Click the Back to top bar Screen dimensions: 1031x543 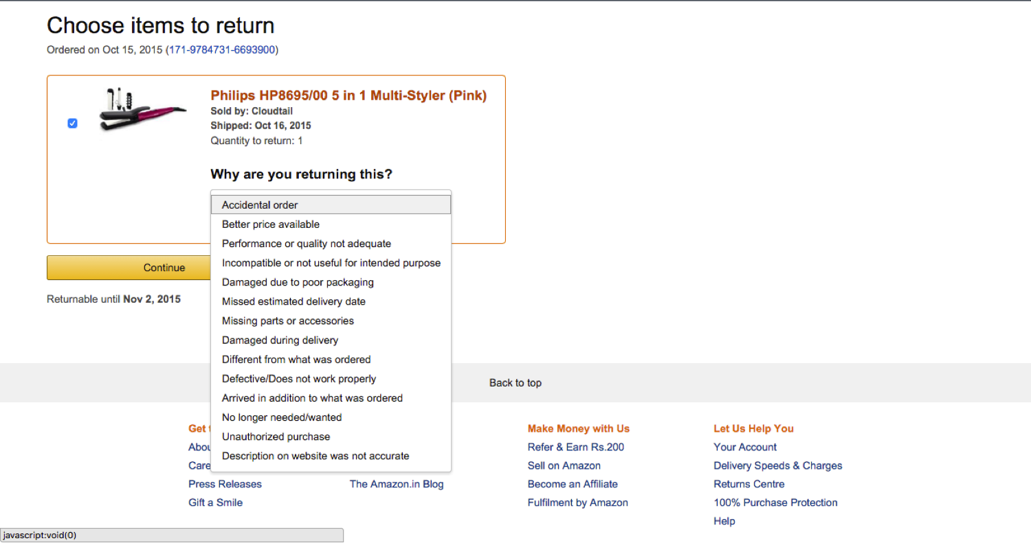click(x=515, y=383)
